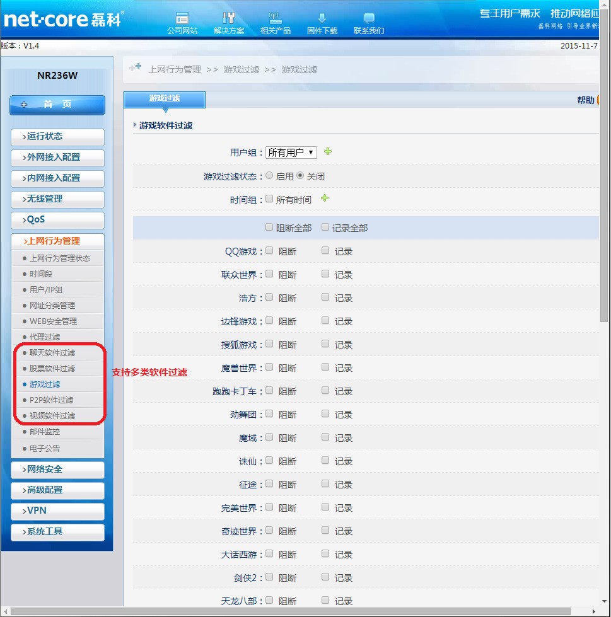This screenshot has height=617, width=611.
Task: Select 启用 radio for game filter status
Action: [269, 175]
